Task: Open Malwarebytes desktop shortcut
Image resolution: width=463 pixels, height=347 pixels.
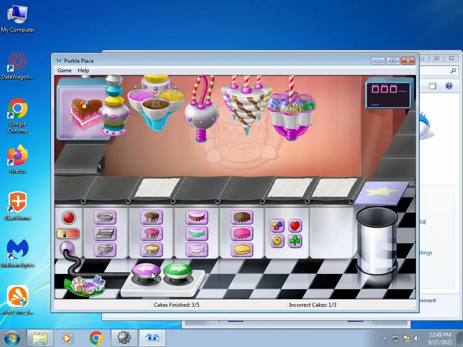Action: click(18, 253)
